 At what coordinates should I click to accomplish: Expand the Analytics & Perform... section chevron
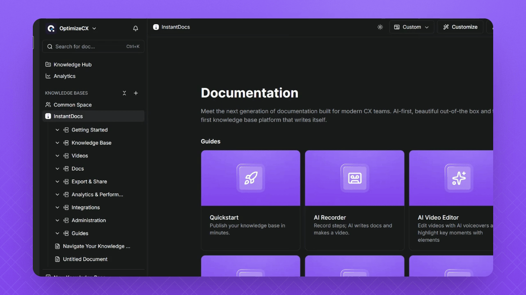point(57,195)
